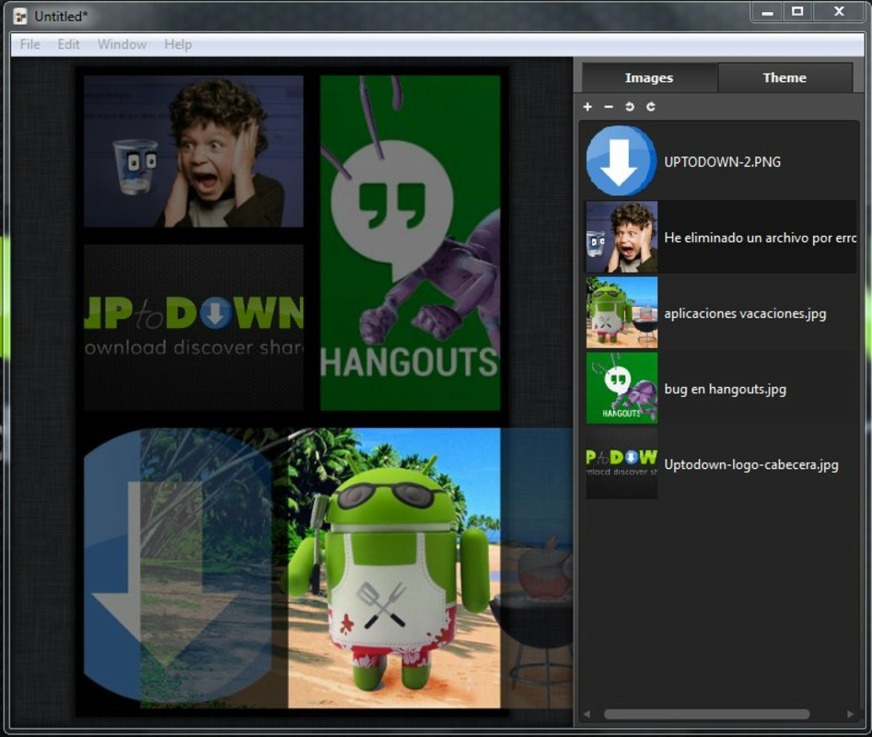Click 'aplicaciones vacaciones.jpg' file name
The width and height of the screenshot is (872, 737).
pyautogui.click(x=745, y=313)
